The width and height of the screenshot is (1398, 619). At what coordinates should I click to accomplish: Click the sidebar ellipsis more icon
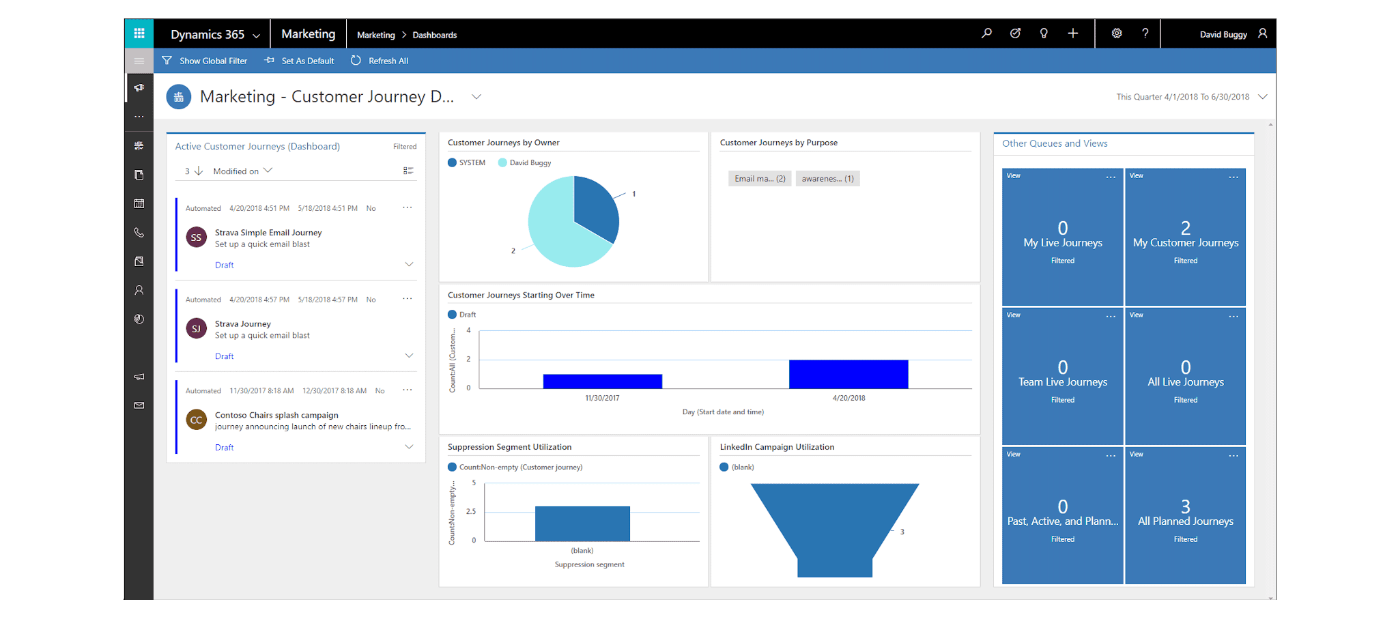[x=139, y=117]
